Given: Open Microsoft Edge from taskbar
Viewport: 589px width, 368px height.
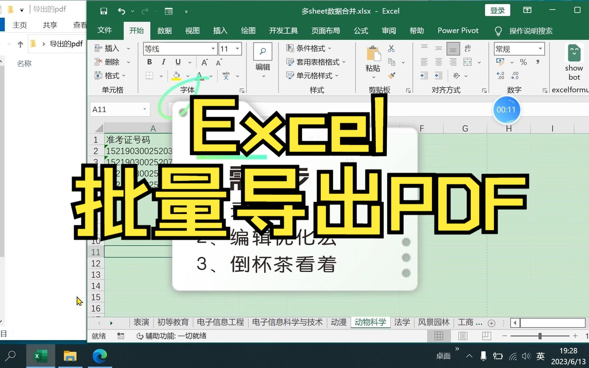Looking at the screenshot, I should point(100,356).
